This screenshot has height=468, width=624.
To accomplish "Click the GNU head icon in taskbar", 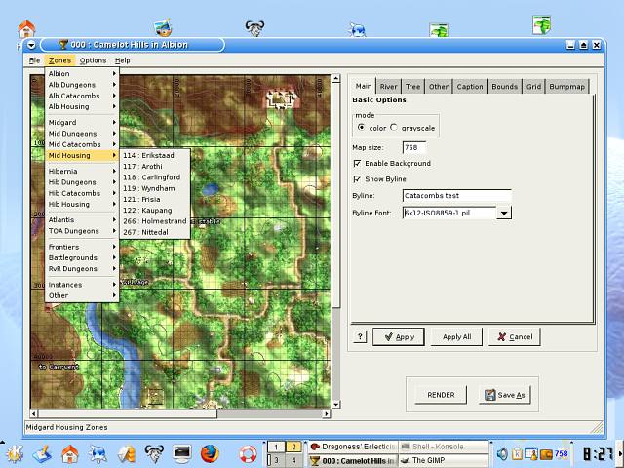I will pos(153,453).
